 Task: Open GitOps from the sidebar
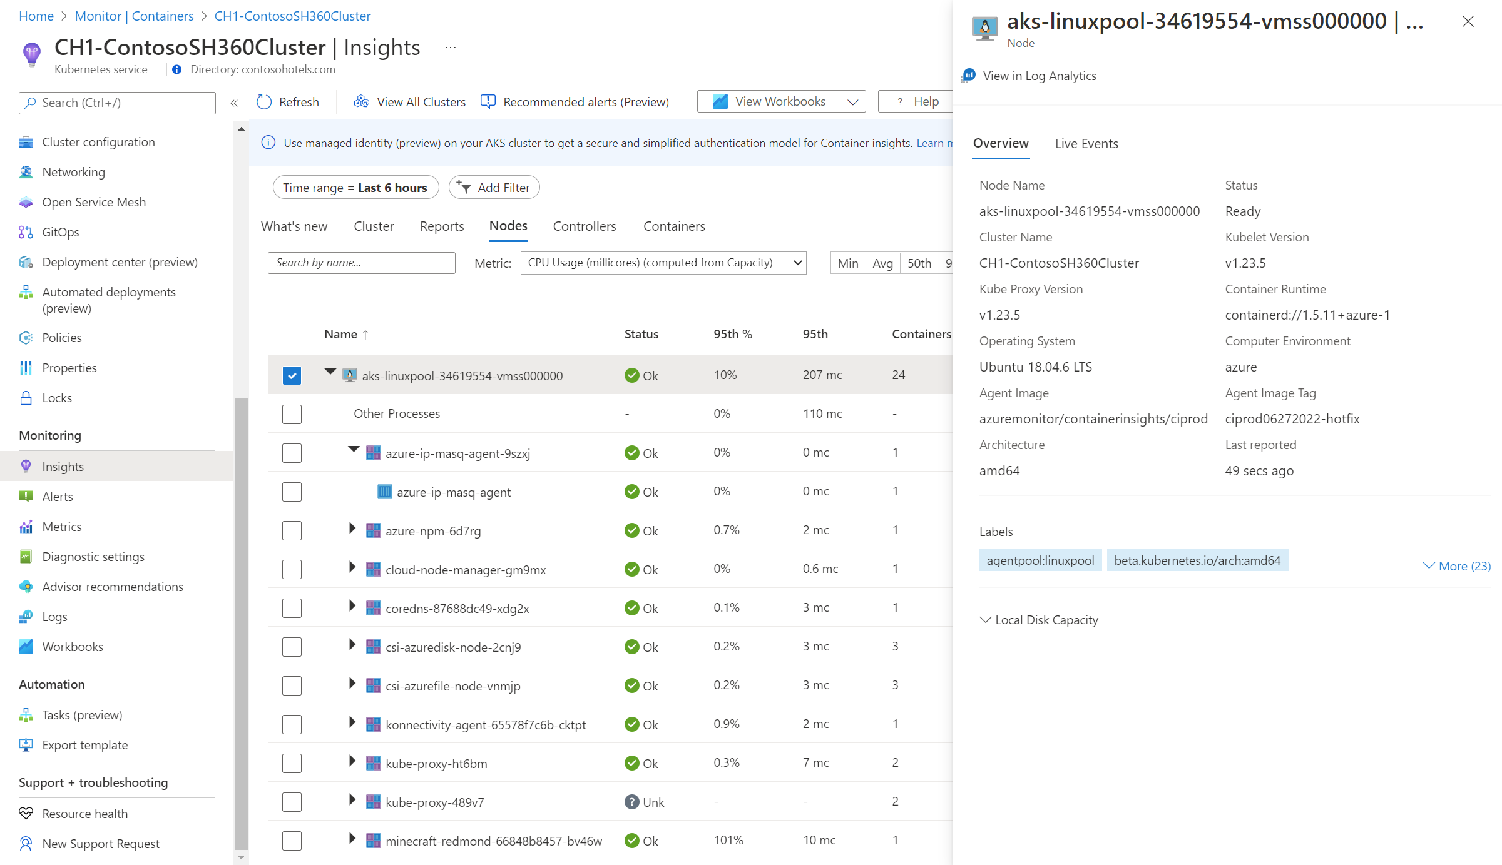[60, 232]
